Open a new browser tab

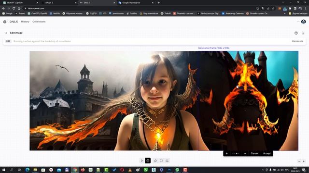[x=159, y=3]
